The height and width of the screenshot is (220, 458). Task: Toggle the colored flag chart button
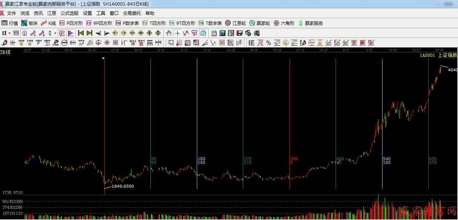coord(71,33)
